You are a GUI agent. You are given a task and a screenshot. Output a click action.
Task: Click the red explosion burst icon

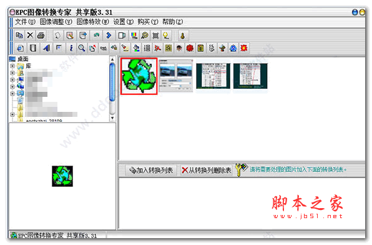[244, 48]
